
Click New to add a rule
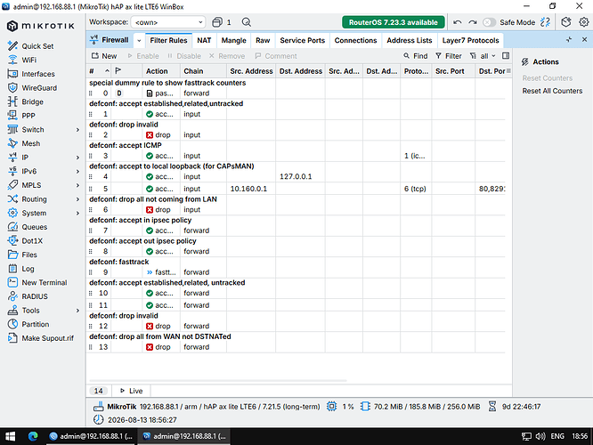click(x=104, y=56)
